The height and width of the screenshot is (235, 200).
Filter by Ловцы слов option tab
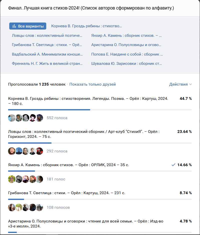tap(47, 36)
